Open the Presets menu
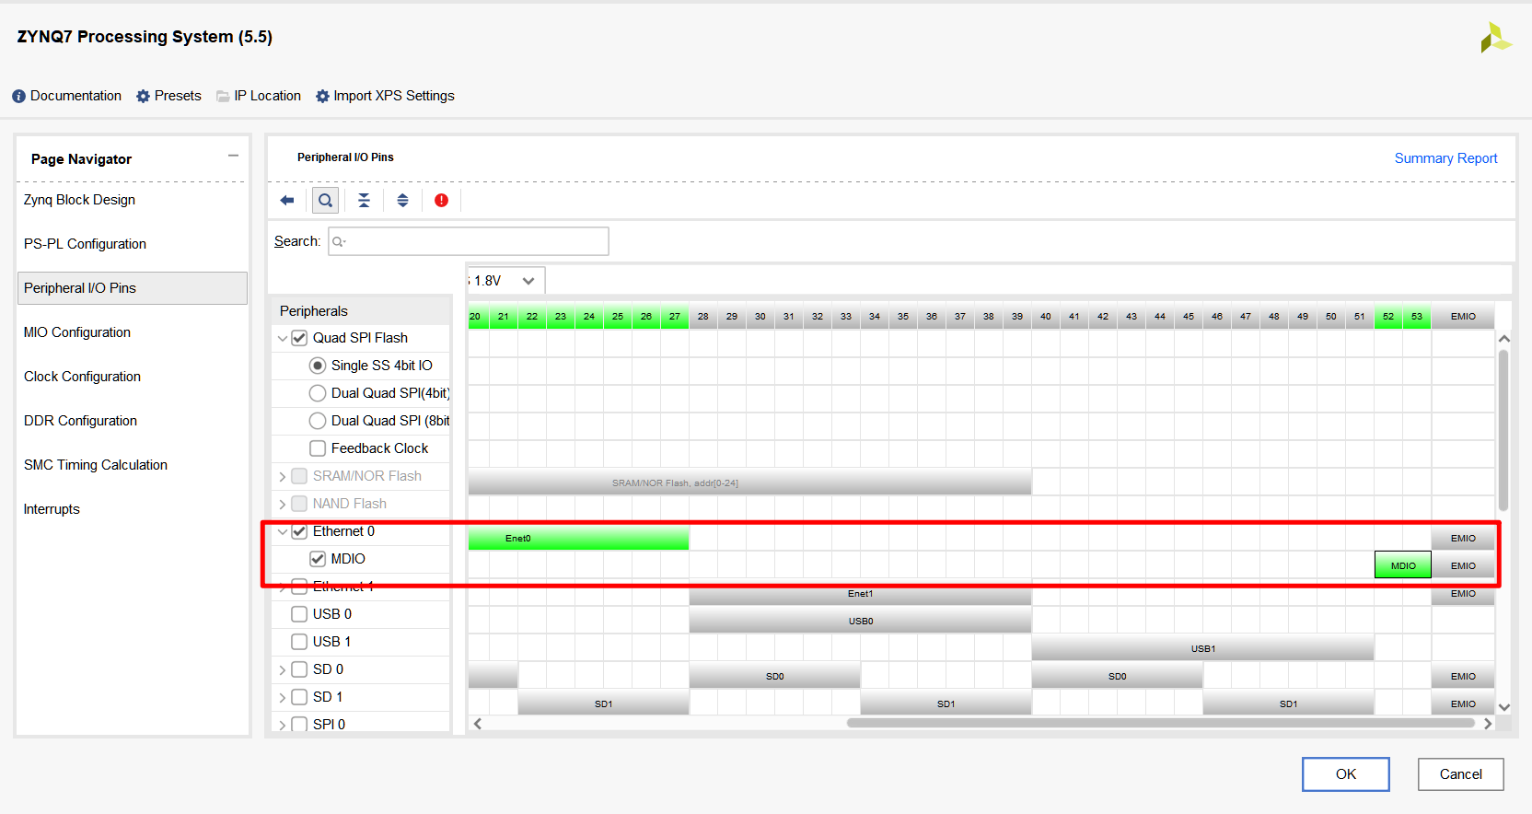The image size is (1532, 814). pyautogui.click(x=178, y=96)
